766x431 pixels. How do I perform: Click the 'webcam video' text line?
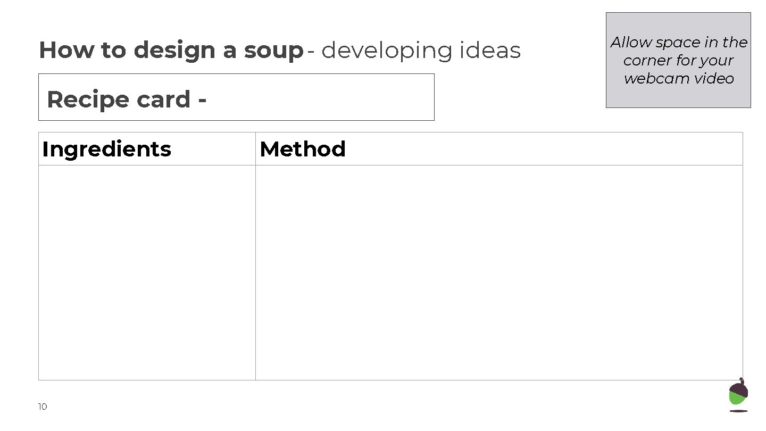coord(679,79)
